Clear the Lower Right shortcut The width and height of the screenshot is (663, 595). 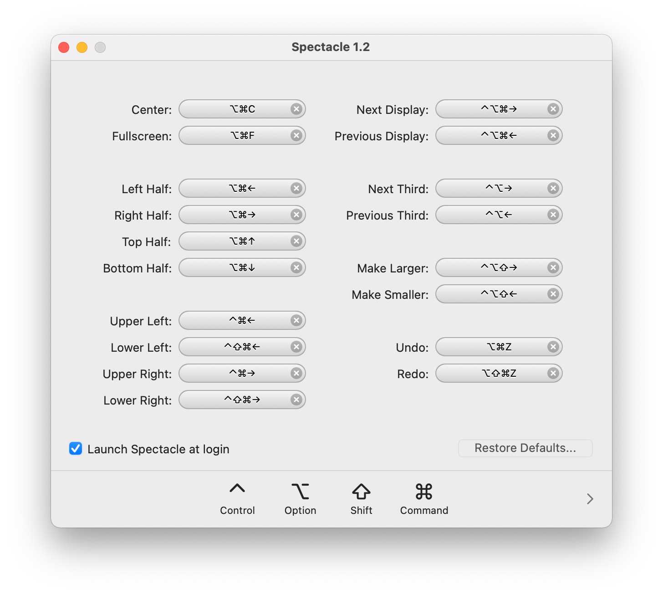click(x=296, y=400)
